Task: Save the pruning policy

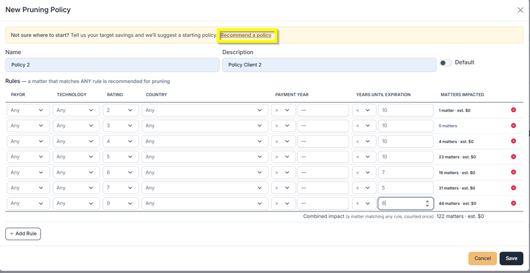Action: click(x=511, y=258)
